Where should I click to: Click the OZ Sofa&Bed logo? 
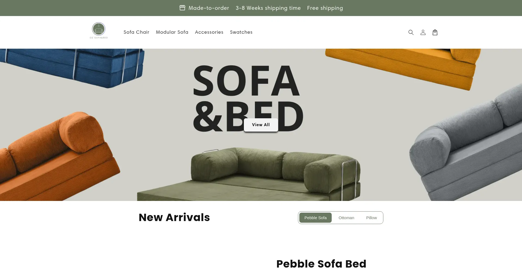pos(99,30)
